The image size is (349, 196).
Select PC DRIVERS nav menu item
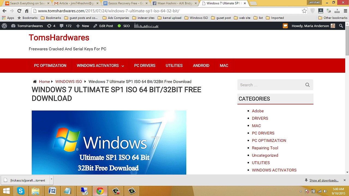coord(145,66)
